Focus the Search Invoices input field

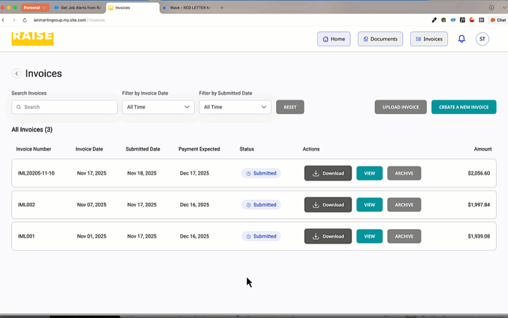tap(65, 107)
